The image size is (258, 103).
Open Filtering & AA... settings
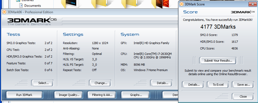[102, 95]
